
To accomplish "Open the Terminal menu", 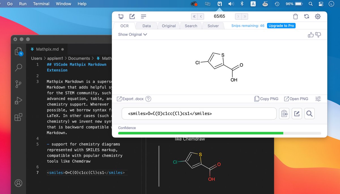I will tap(41, 4).
